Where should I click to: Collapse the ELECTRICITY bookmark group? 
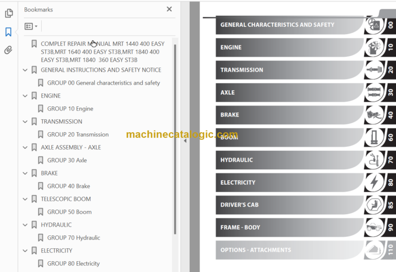(25, 250)
